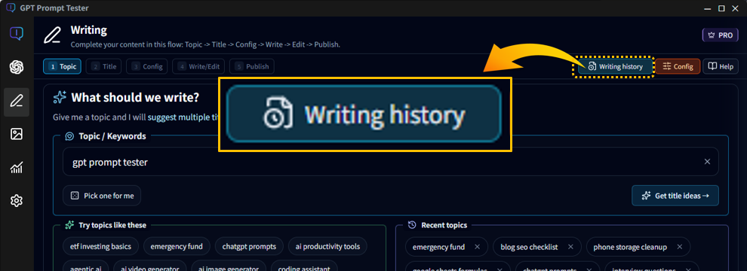
Task: Remove 'blog seo checklist' from recent topics
Action: point(570,247)
